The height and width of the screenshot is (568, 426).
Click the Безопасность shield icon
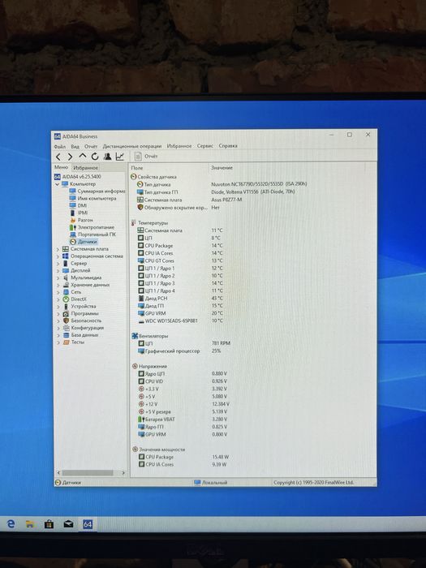tap(66, 321)
